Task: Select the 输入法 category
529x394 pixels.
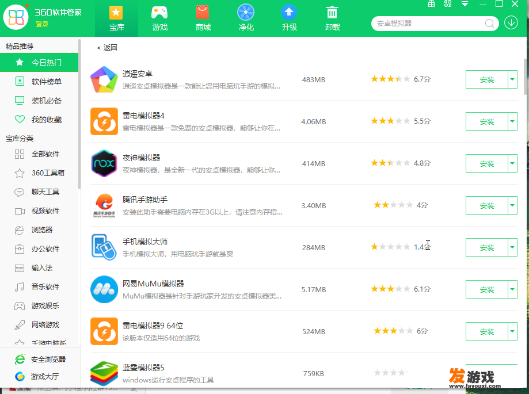Action: 39,268
